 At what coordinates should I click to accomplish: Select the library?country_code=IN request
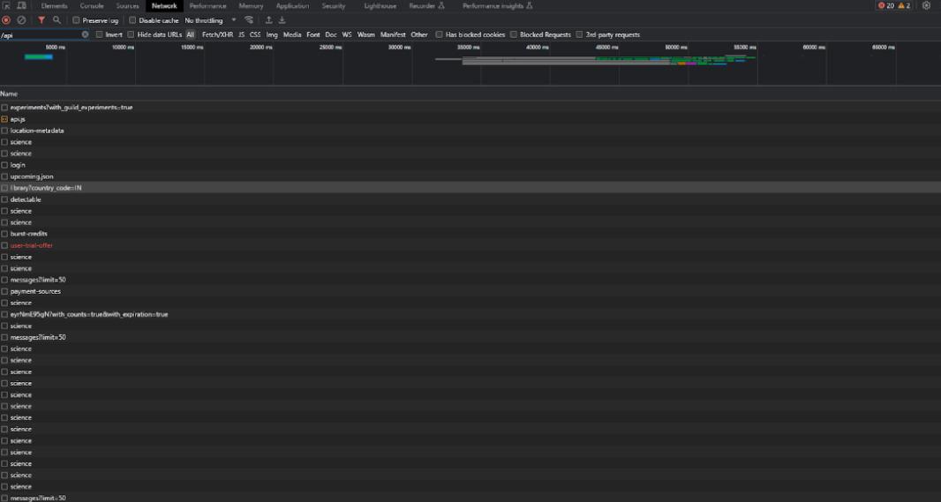[470, 188]
